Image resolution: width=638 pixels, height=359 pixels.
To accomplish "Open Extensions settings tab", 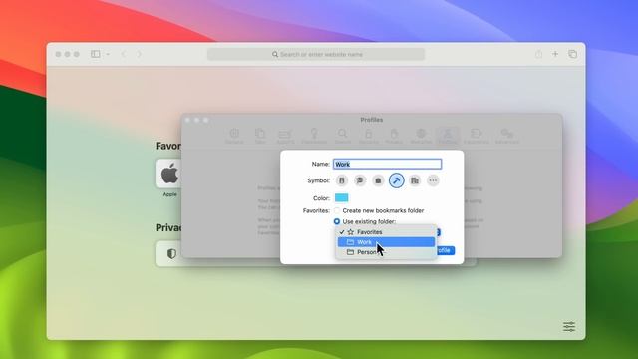I will point(477,136).
